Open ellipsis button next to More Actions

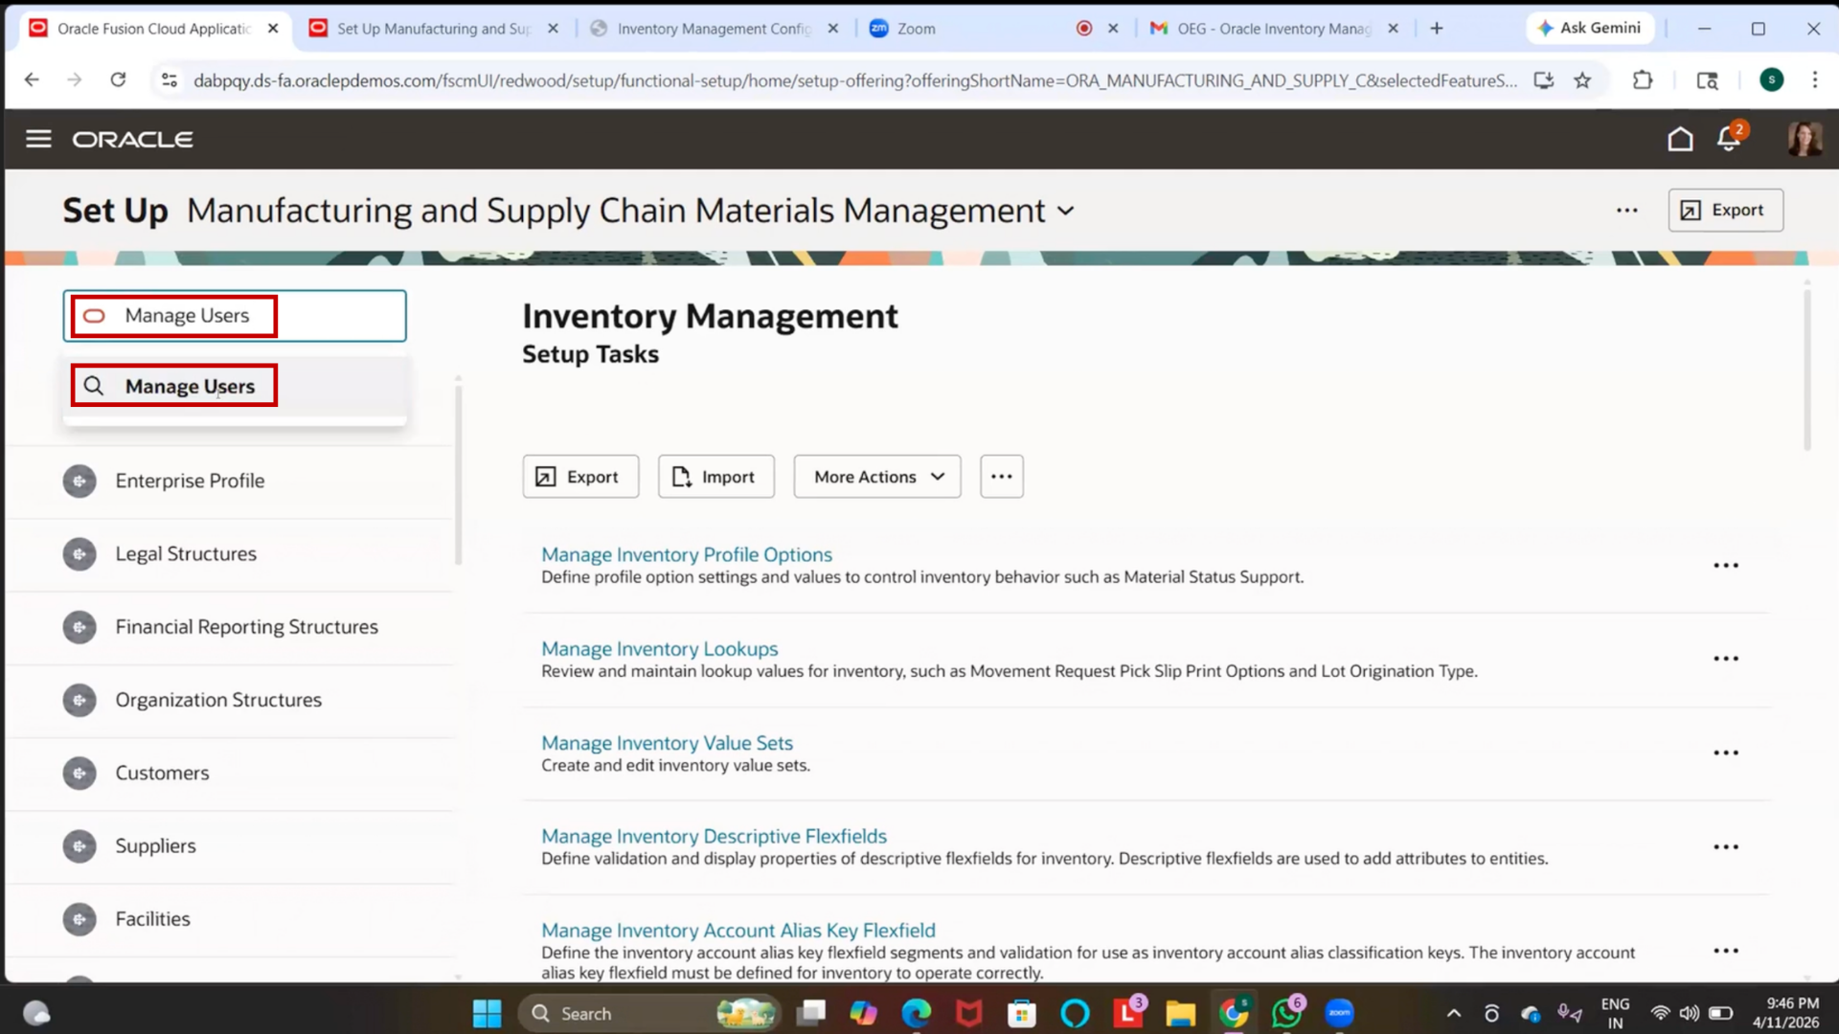pos(1001,477)
